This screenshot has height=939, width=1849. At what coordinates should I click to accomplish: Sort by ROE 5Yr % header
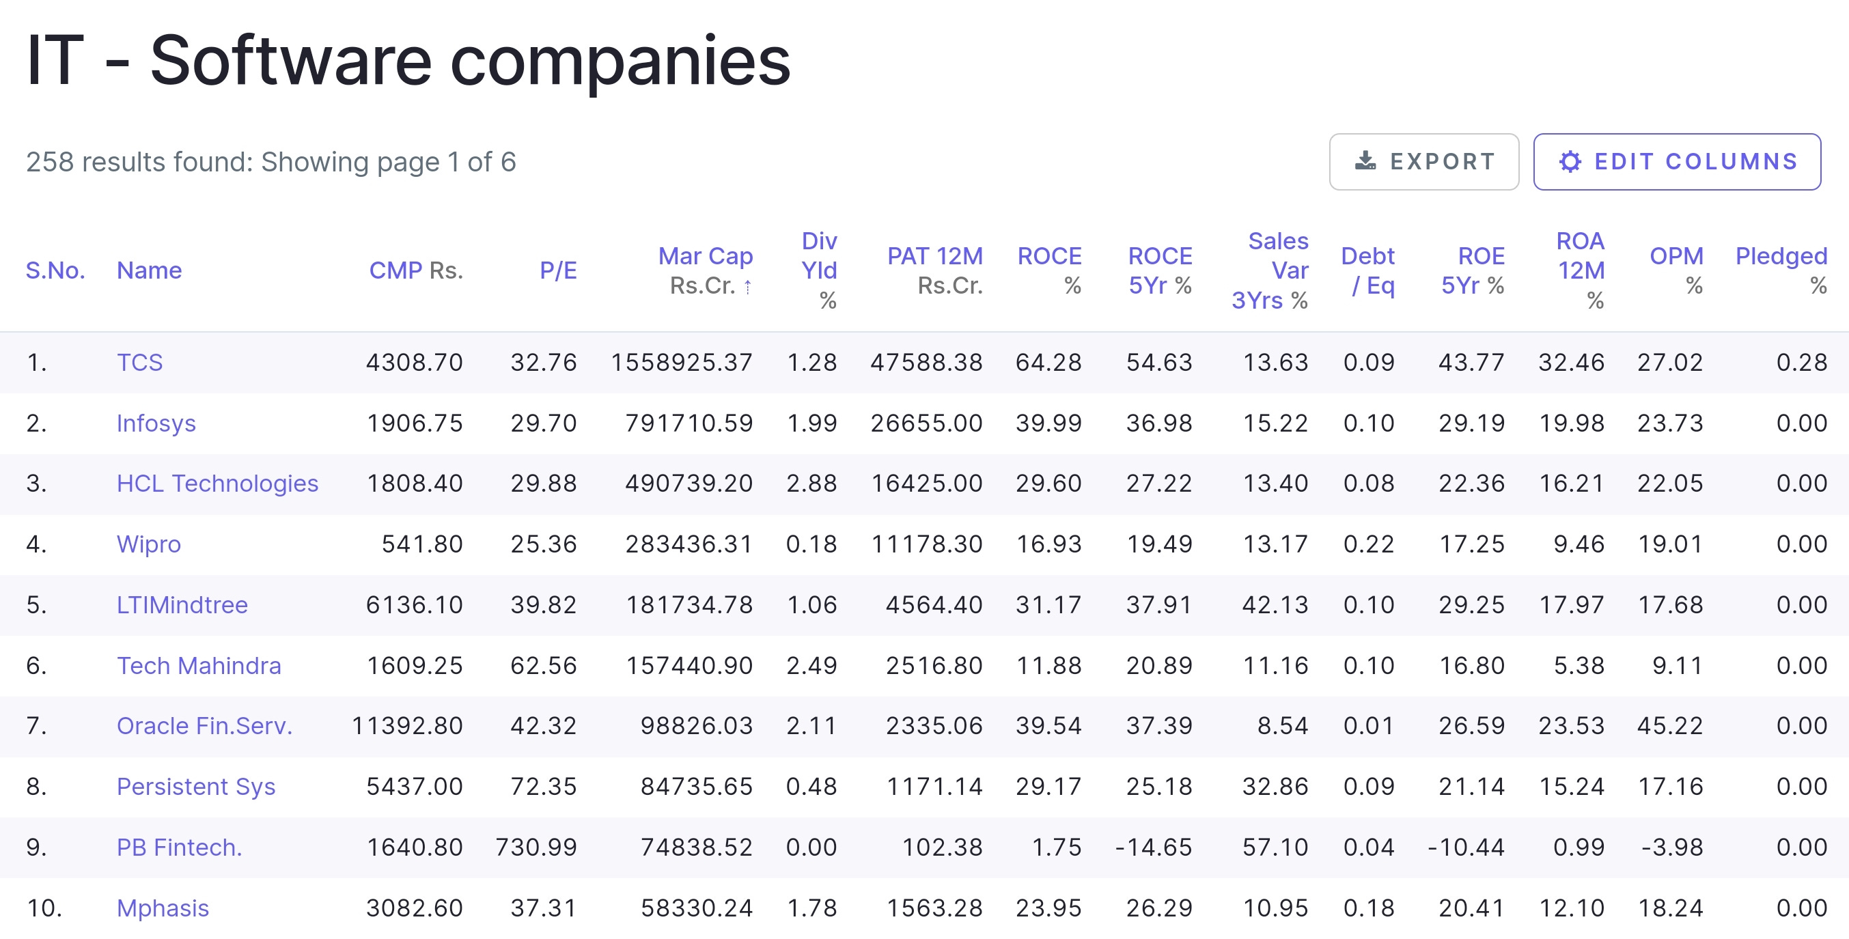(x=1473, y=270)
